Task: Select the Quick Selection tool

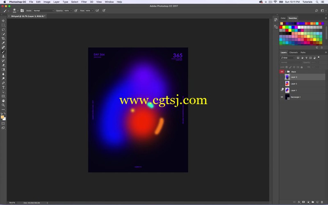Action: (x=3, y=34)
